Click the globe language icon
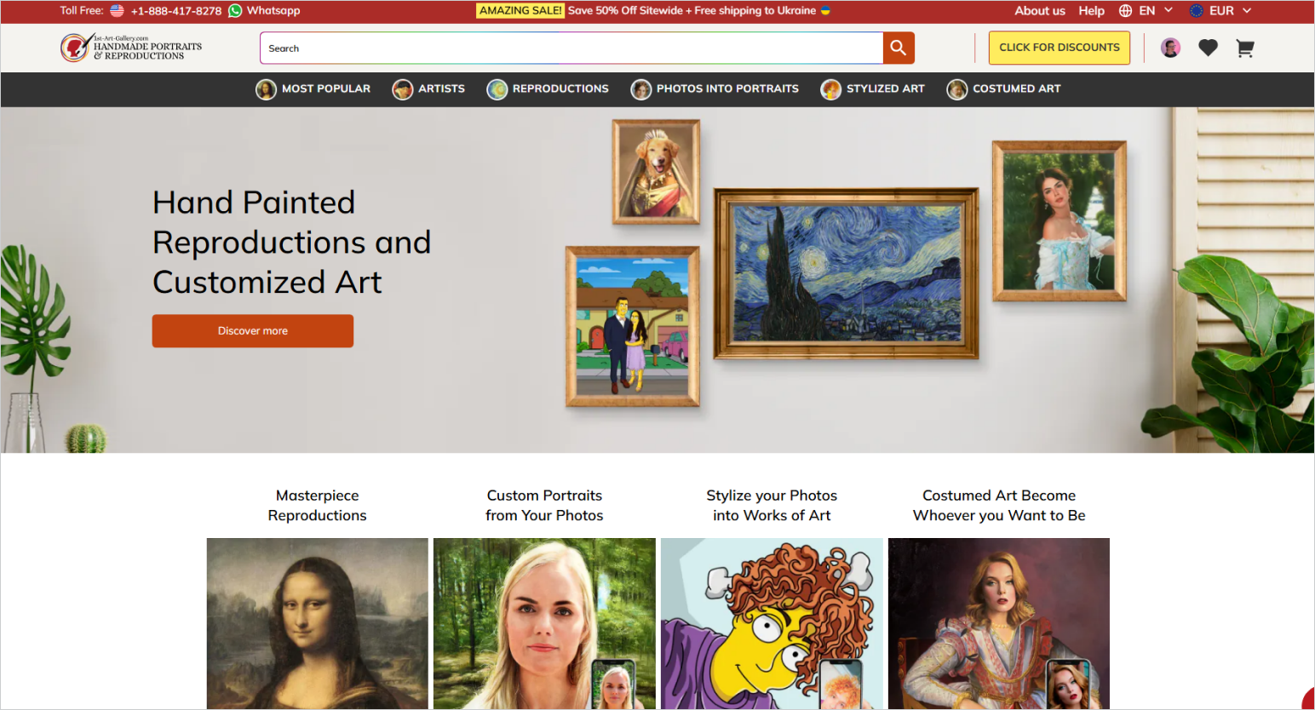The height and width of the screenshot is (710, 1315). (1125, 11)
